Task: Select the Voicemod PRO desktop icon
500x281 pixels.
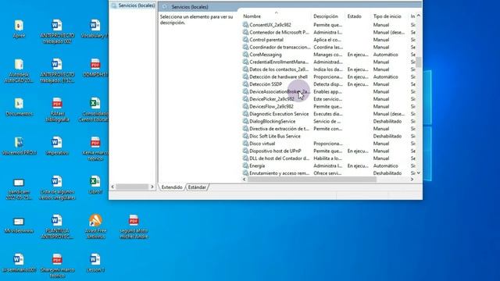Action: [x=19, y=142]
